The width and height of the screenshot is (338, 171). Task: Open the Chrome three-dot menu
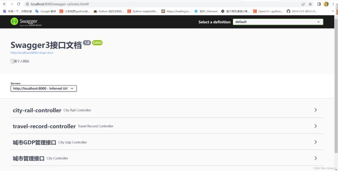click(x=333, y=4)
